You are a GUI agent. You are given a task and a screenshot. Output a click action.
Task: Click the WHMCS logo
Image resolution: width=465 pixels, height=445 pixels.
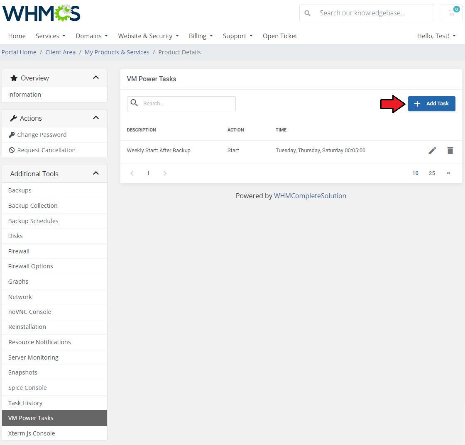click(42, 13)
